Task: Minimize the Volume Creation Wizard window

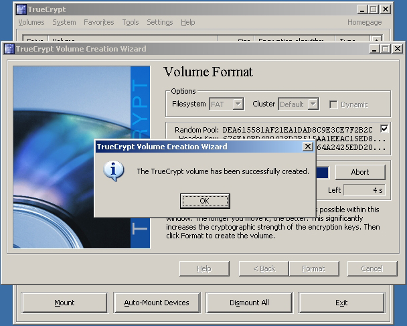Action: pos(374,49)
